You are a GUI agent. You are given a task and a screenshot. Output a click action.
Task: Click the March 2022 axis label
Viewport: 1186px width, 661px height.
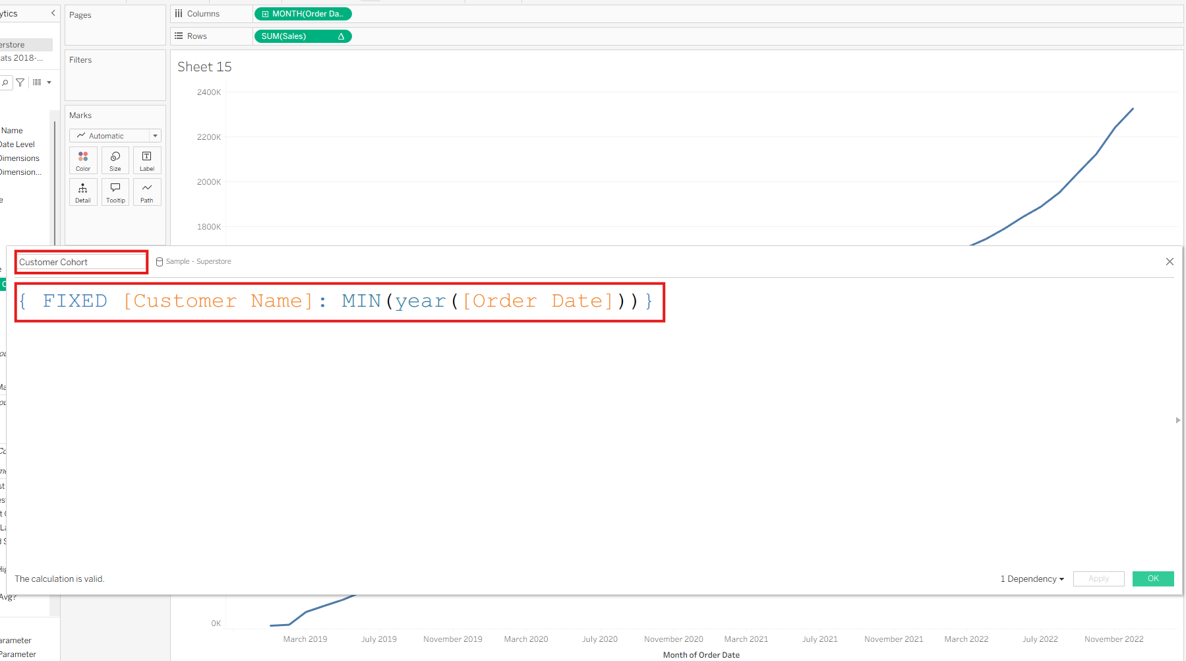pos(966,639)
